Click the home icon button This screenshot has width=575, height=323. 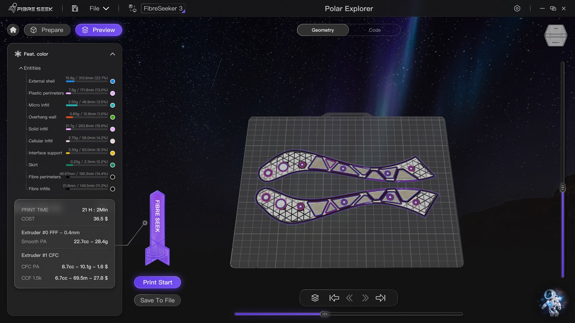tap(13, 30)
